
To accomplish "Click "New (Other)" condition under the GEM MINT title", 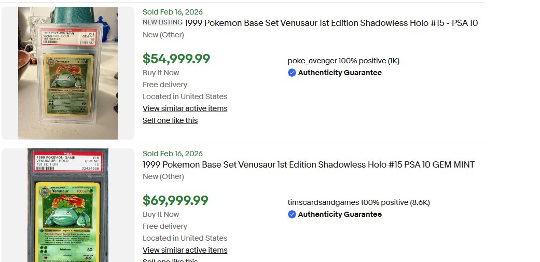I will pos(163,176).
